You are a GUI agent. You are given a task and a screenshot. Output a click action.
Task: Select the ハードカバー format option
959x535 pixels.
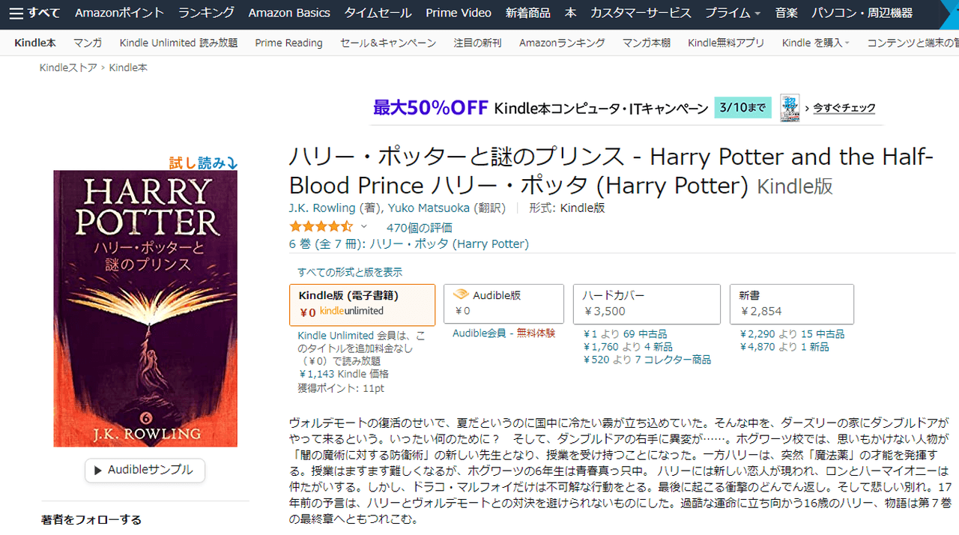click(646, 303)
